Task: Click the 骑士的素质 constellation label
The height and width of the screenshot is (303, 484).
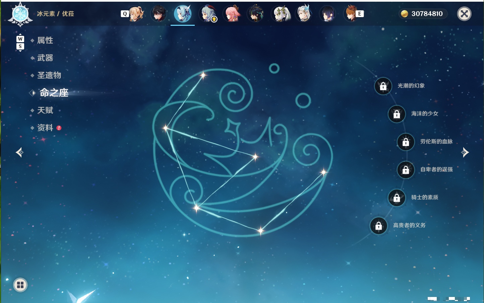Action: pyautogui.click(x=425, y=198)
